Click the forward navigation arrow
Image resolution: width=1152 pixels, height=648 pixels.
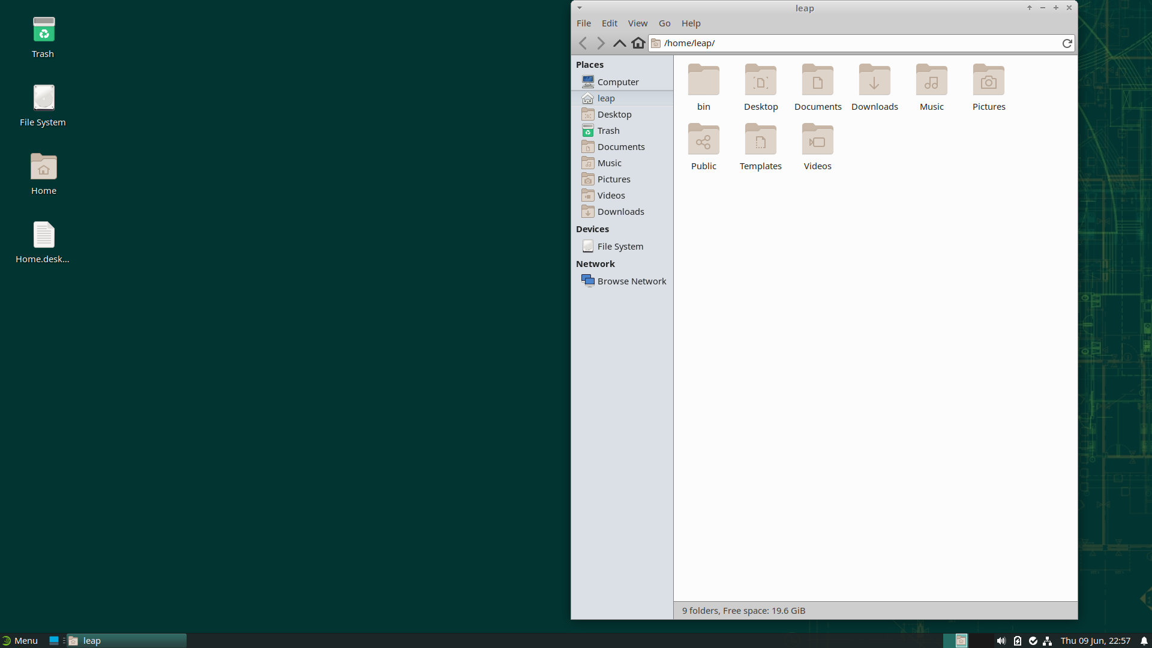coord(601,43)
